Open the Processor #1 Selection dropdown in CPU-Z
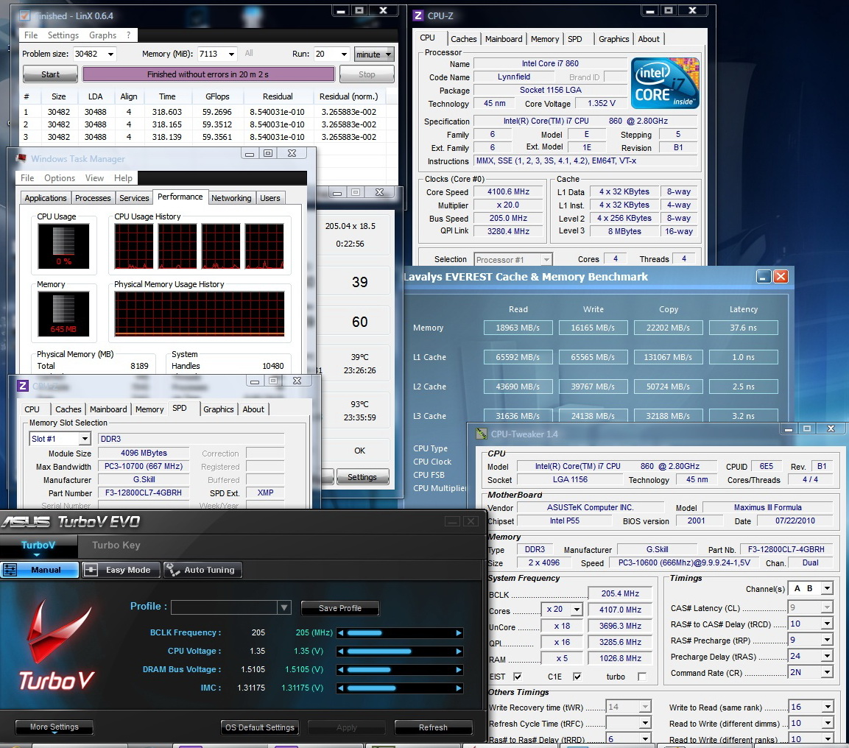The width and height of the screenshot is (849, 748). tap(546, 260)
